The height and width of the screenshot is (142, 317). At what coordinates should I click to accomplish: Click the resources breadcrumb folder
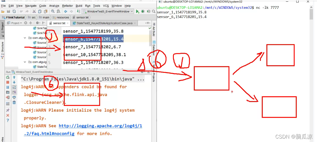[x=61, y=17]
